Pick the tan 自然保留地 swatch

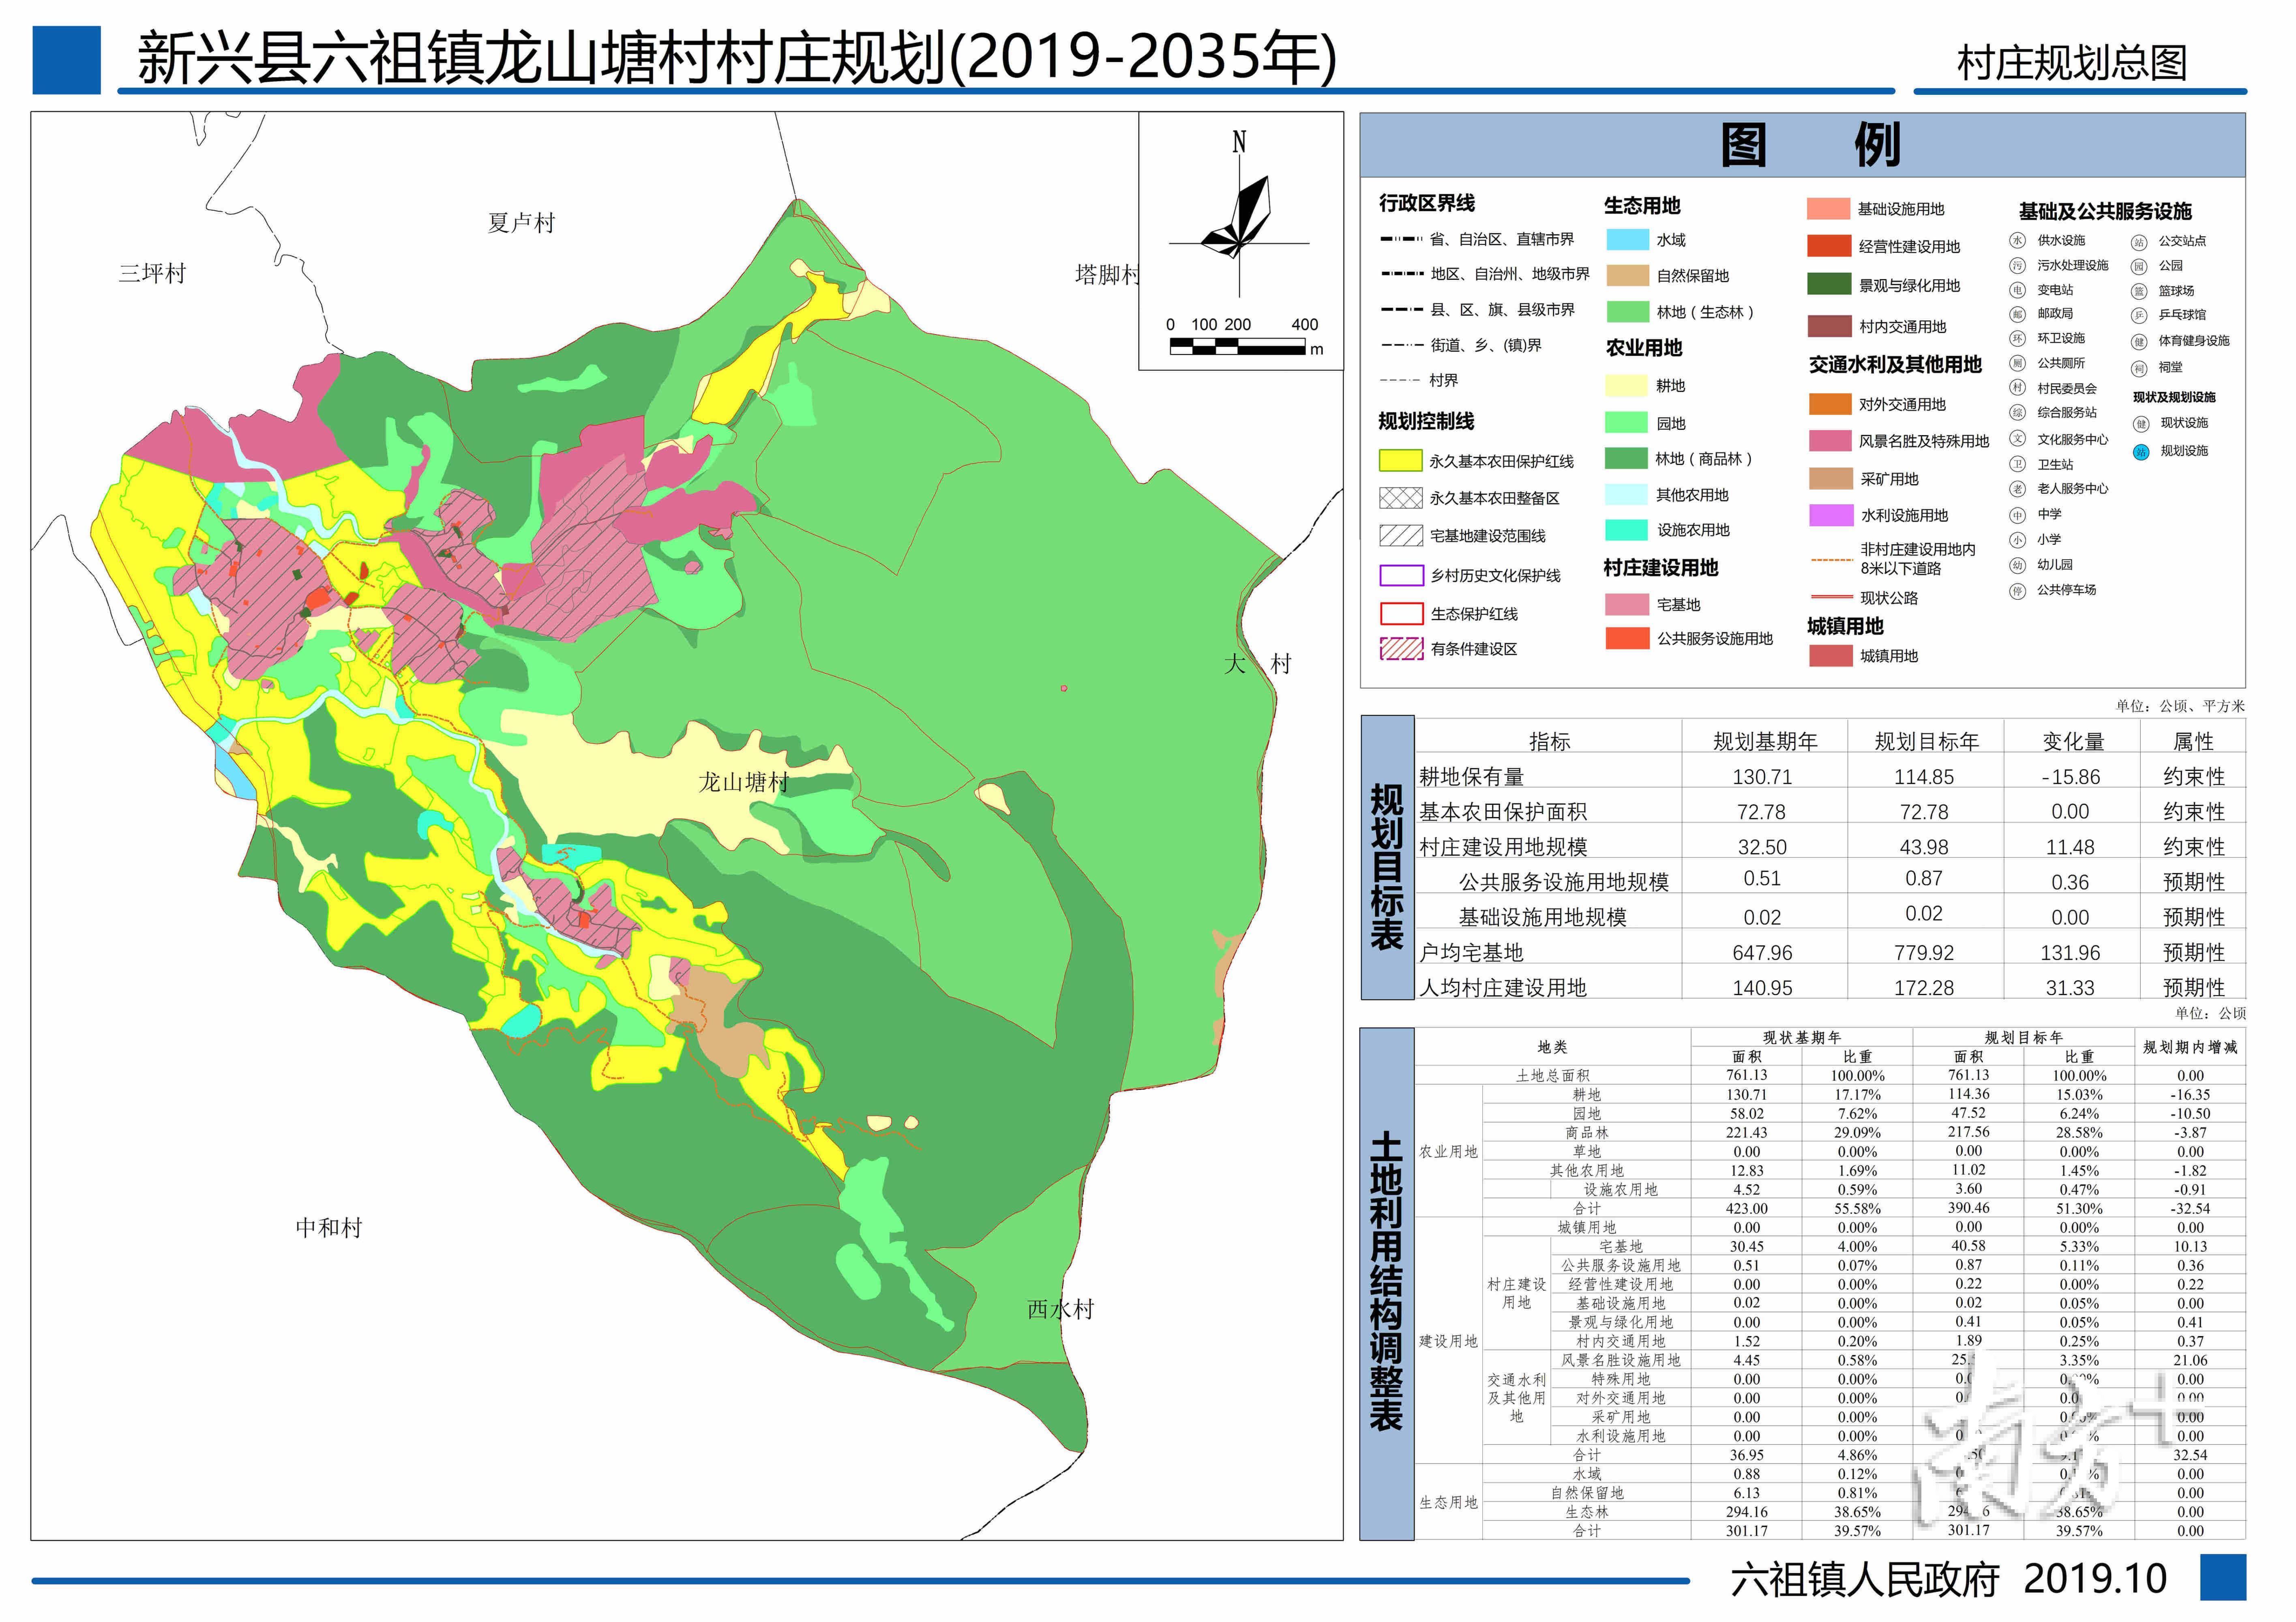(1627, 276)
